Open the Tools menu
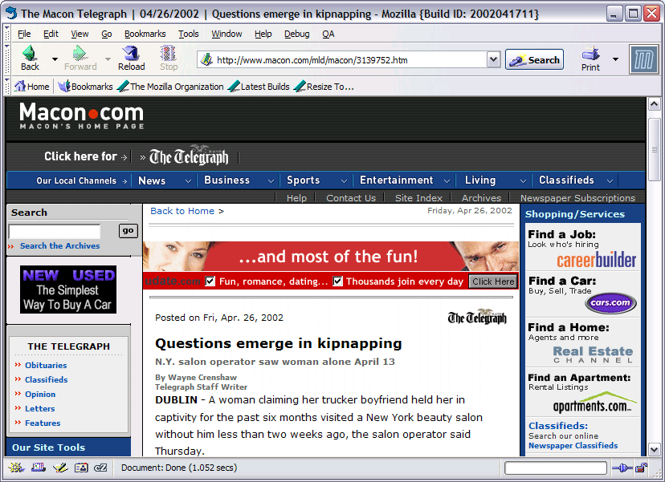The image size is (665, 482). (x=188, y=34)
